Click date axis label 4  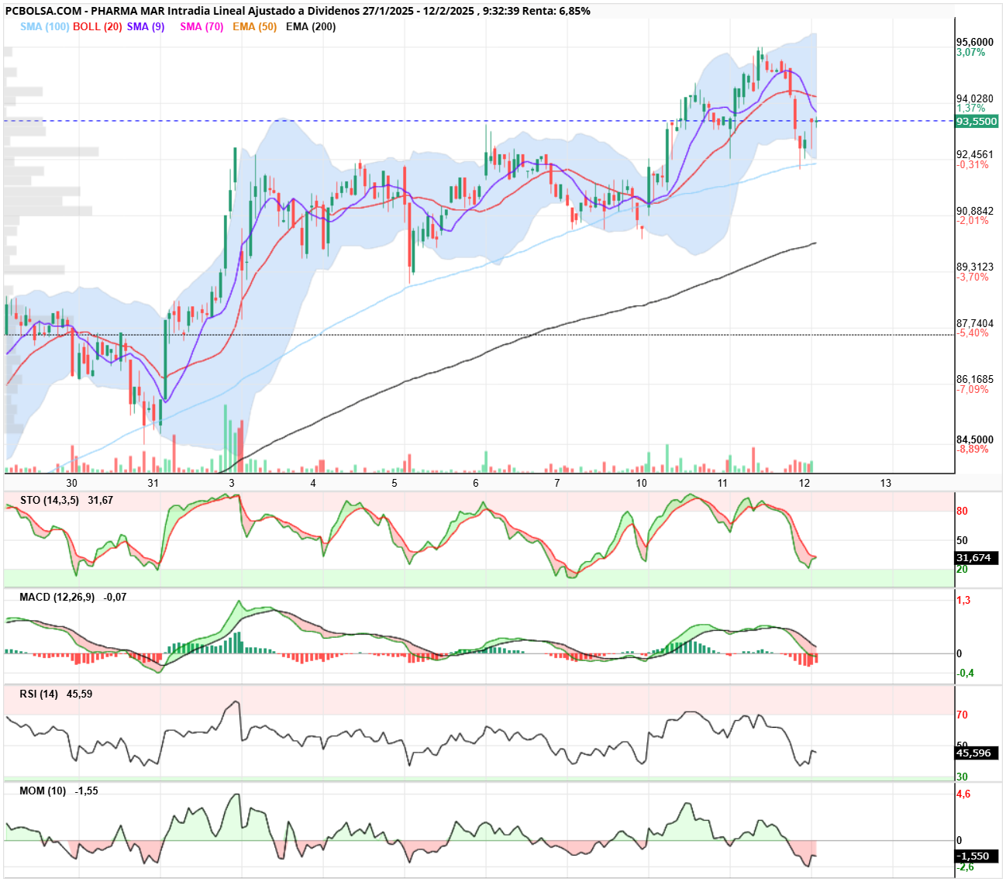[x=313, y=483]
